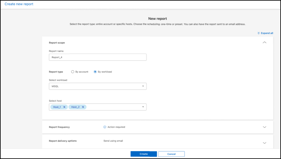Click the Expand all double-chevron icon
The image size is (281, 159).
point(259,33)
